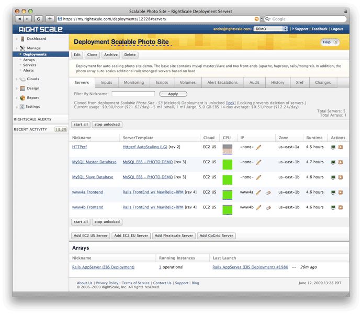Click the Settings icon in sidebar
The image size is (362, 314).
click(x=22, y=107)
